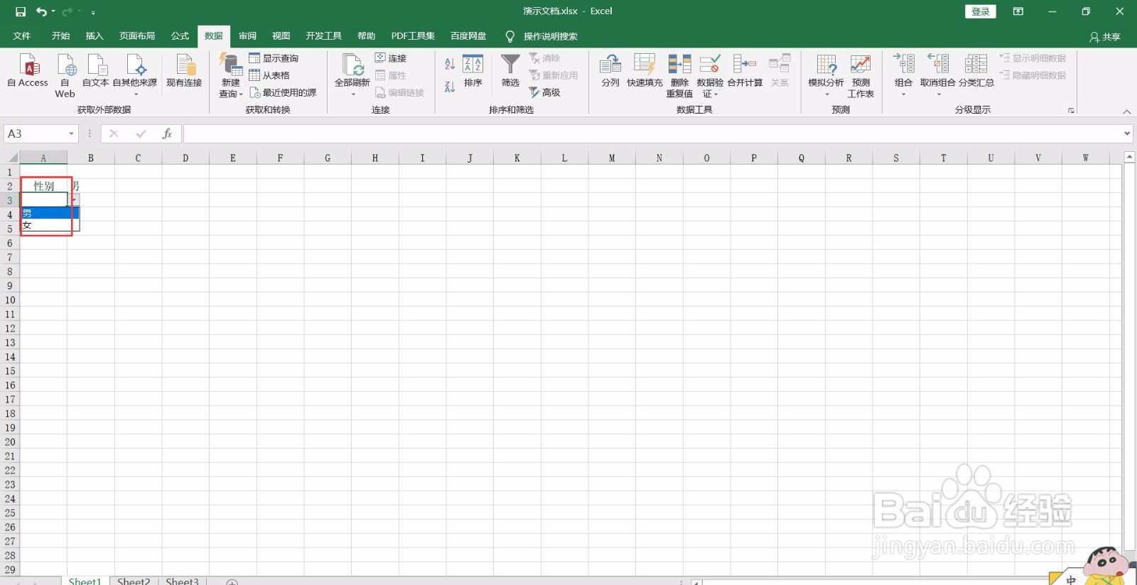Screen dimensions: 1137x585
Task: Click Text to Columns (分列)
Action: click(610, 71)
